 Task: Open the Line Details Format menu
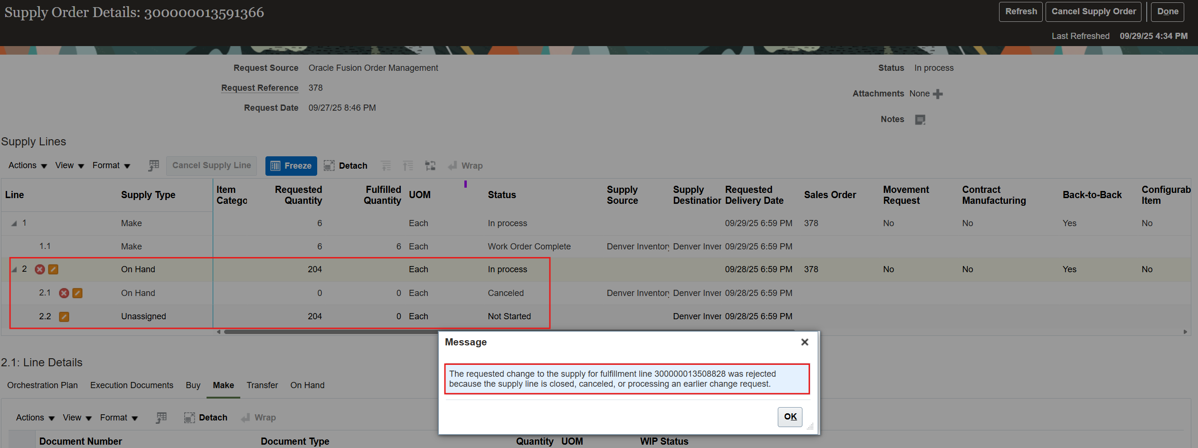pos(119,418)
